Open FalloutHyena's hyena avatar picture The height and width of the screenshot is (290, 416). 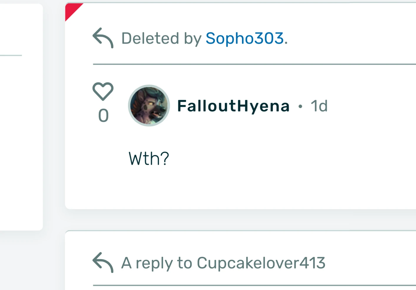pyautogui.click(x=149, y=106)
